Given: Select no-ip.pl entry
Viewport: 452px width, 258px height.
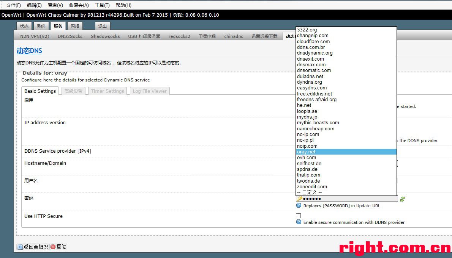Looking at the screenshot, I should tap(346, 140).
